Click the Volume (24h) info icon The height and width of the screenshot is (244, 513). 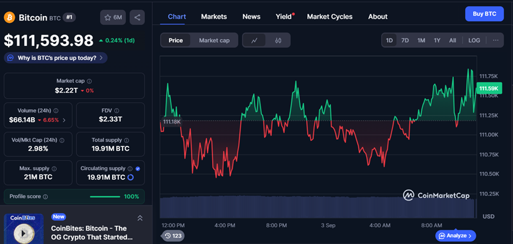pos(56,111)
